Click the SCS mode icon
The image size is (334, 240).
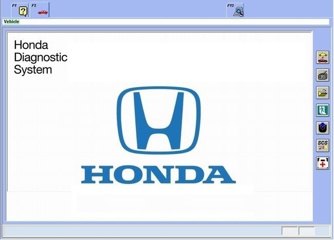[x=323, y=145]
